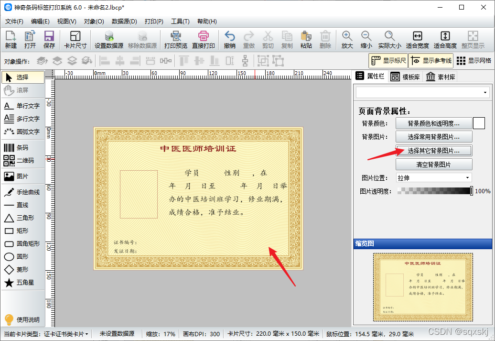Click 背景颜色和透明度 button
The image size is (495, 341).
pyautogui.click(x=434, y=123)
